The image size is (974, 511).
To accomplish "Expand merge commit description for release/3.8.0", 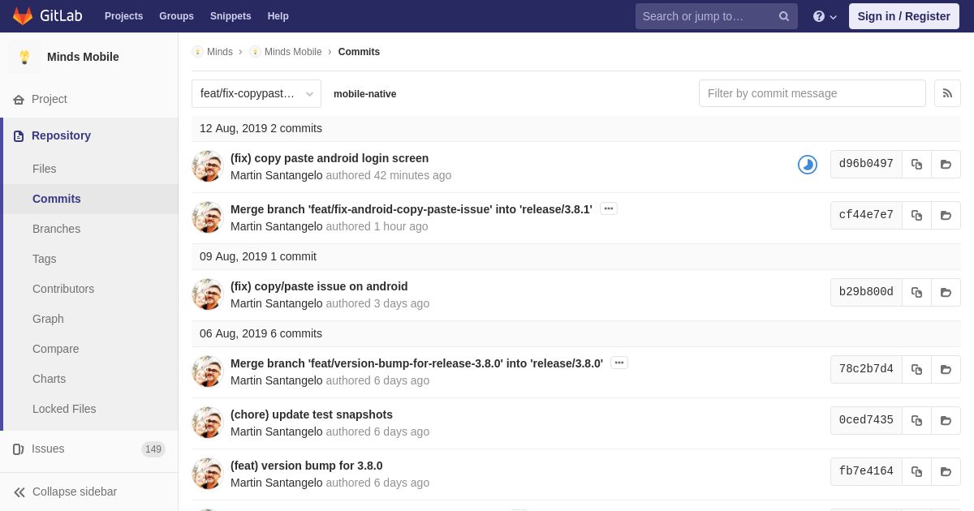I will [x=618, y=363].
